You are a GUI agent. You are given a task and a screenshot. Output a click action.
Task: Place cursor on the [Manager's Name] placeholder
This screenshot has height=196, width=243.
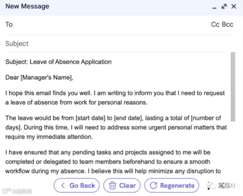[46, 77]
